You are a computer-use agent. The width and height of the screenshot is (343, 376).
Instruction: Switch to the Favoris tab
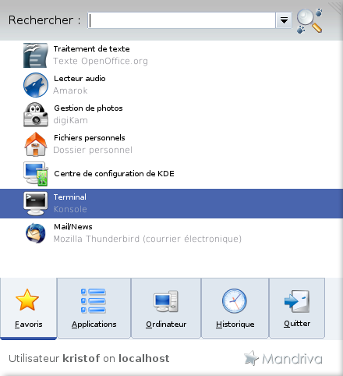pyautogui.click(x=28, y=308)
